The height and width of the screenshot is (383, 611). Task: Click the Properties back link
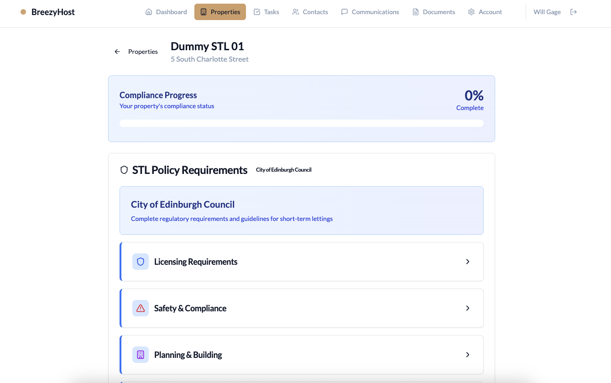pos(136,52)
